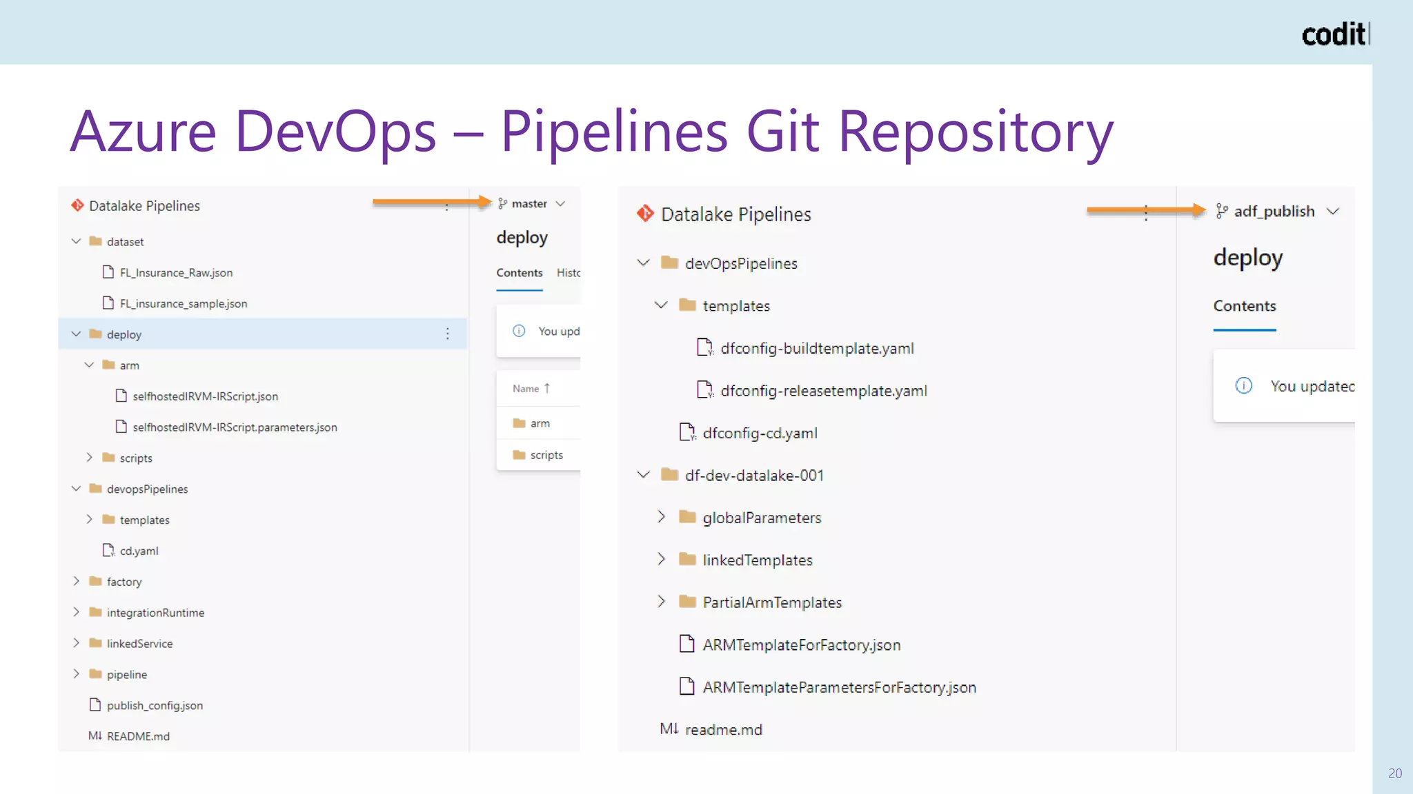Open the adf_publish branch selector

click(1277, 211)
